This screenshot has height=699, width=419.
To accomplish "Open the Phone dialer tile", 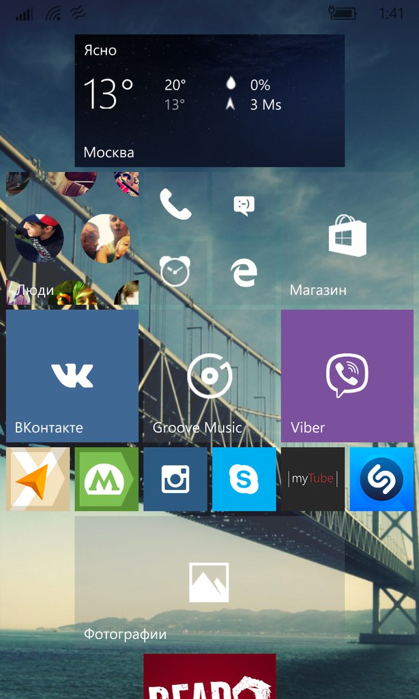I will [175, 204].
